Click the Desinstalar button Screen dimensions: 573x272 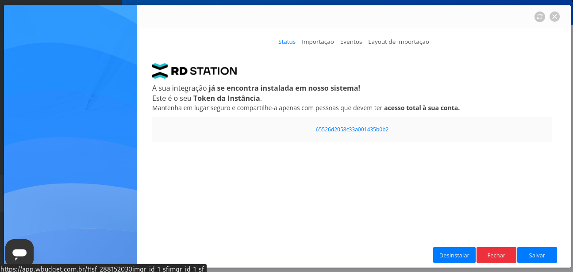tap(454, 255)
